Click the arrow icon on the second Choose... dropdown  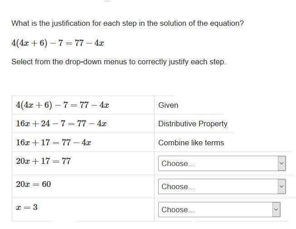tap(281, 186)
